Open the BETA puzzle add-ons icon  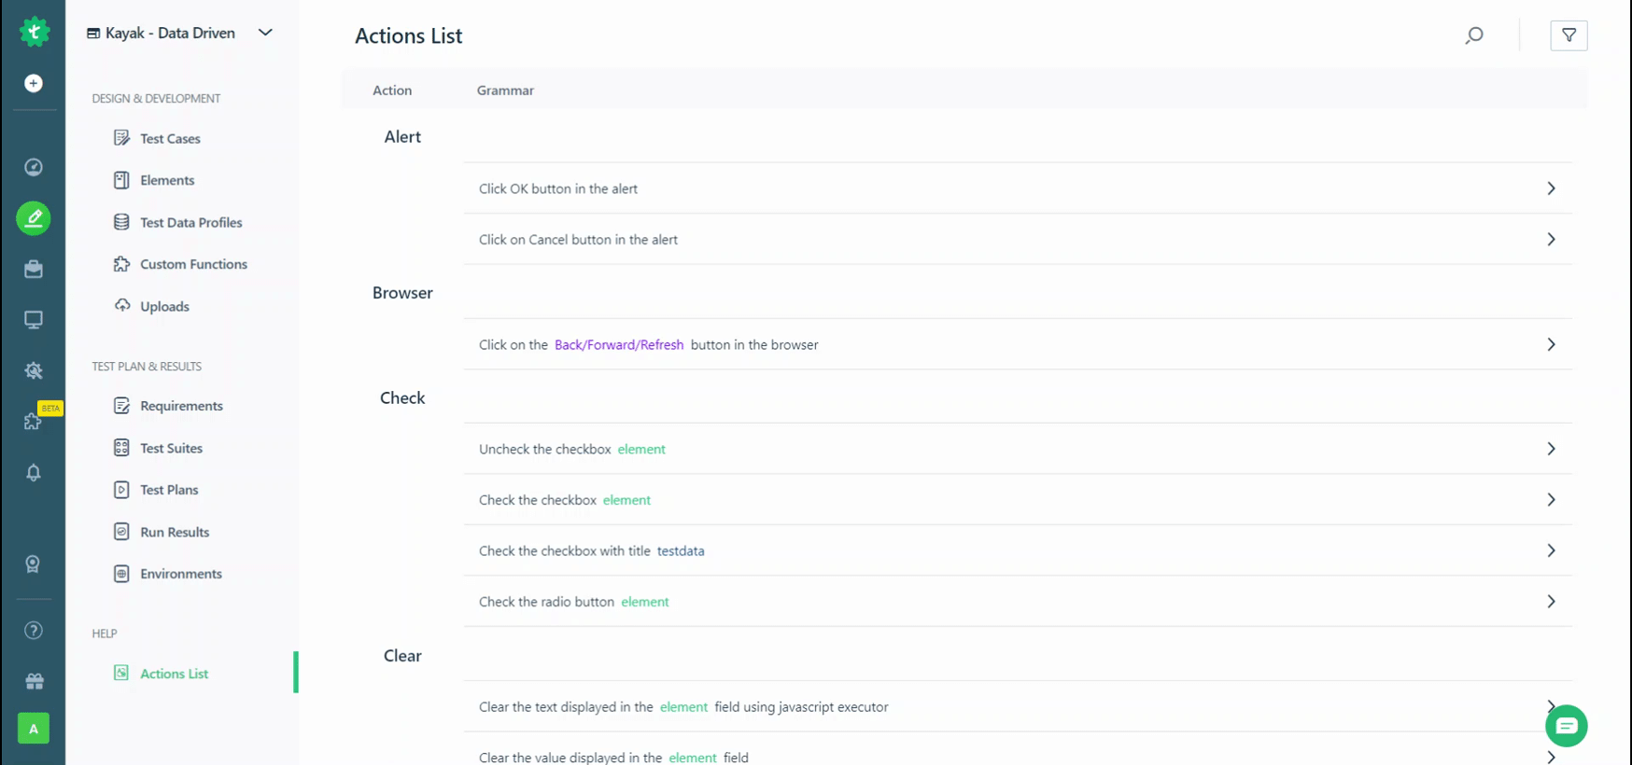[x=34, y=422]
